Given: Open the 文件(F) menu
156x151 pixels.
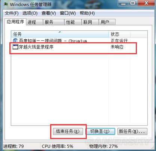Looking at the screenshot, I should [12, 13].
